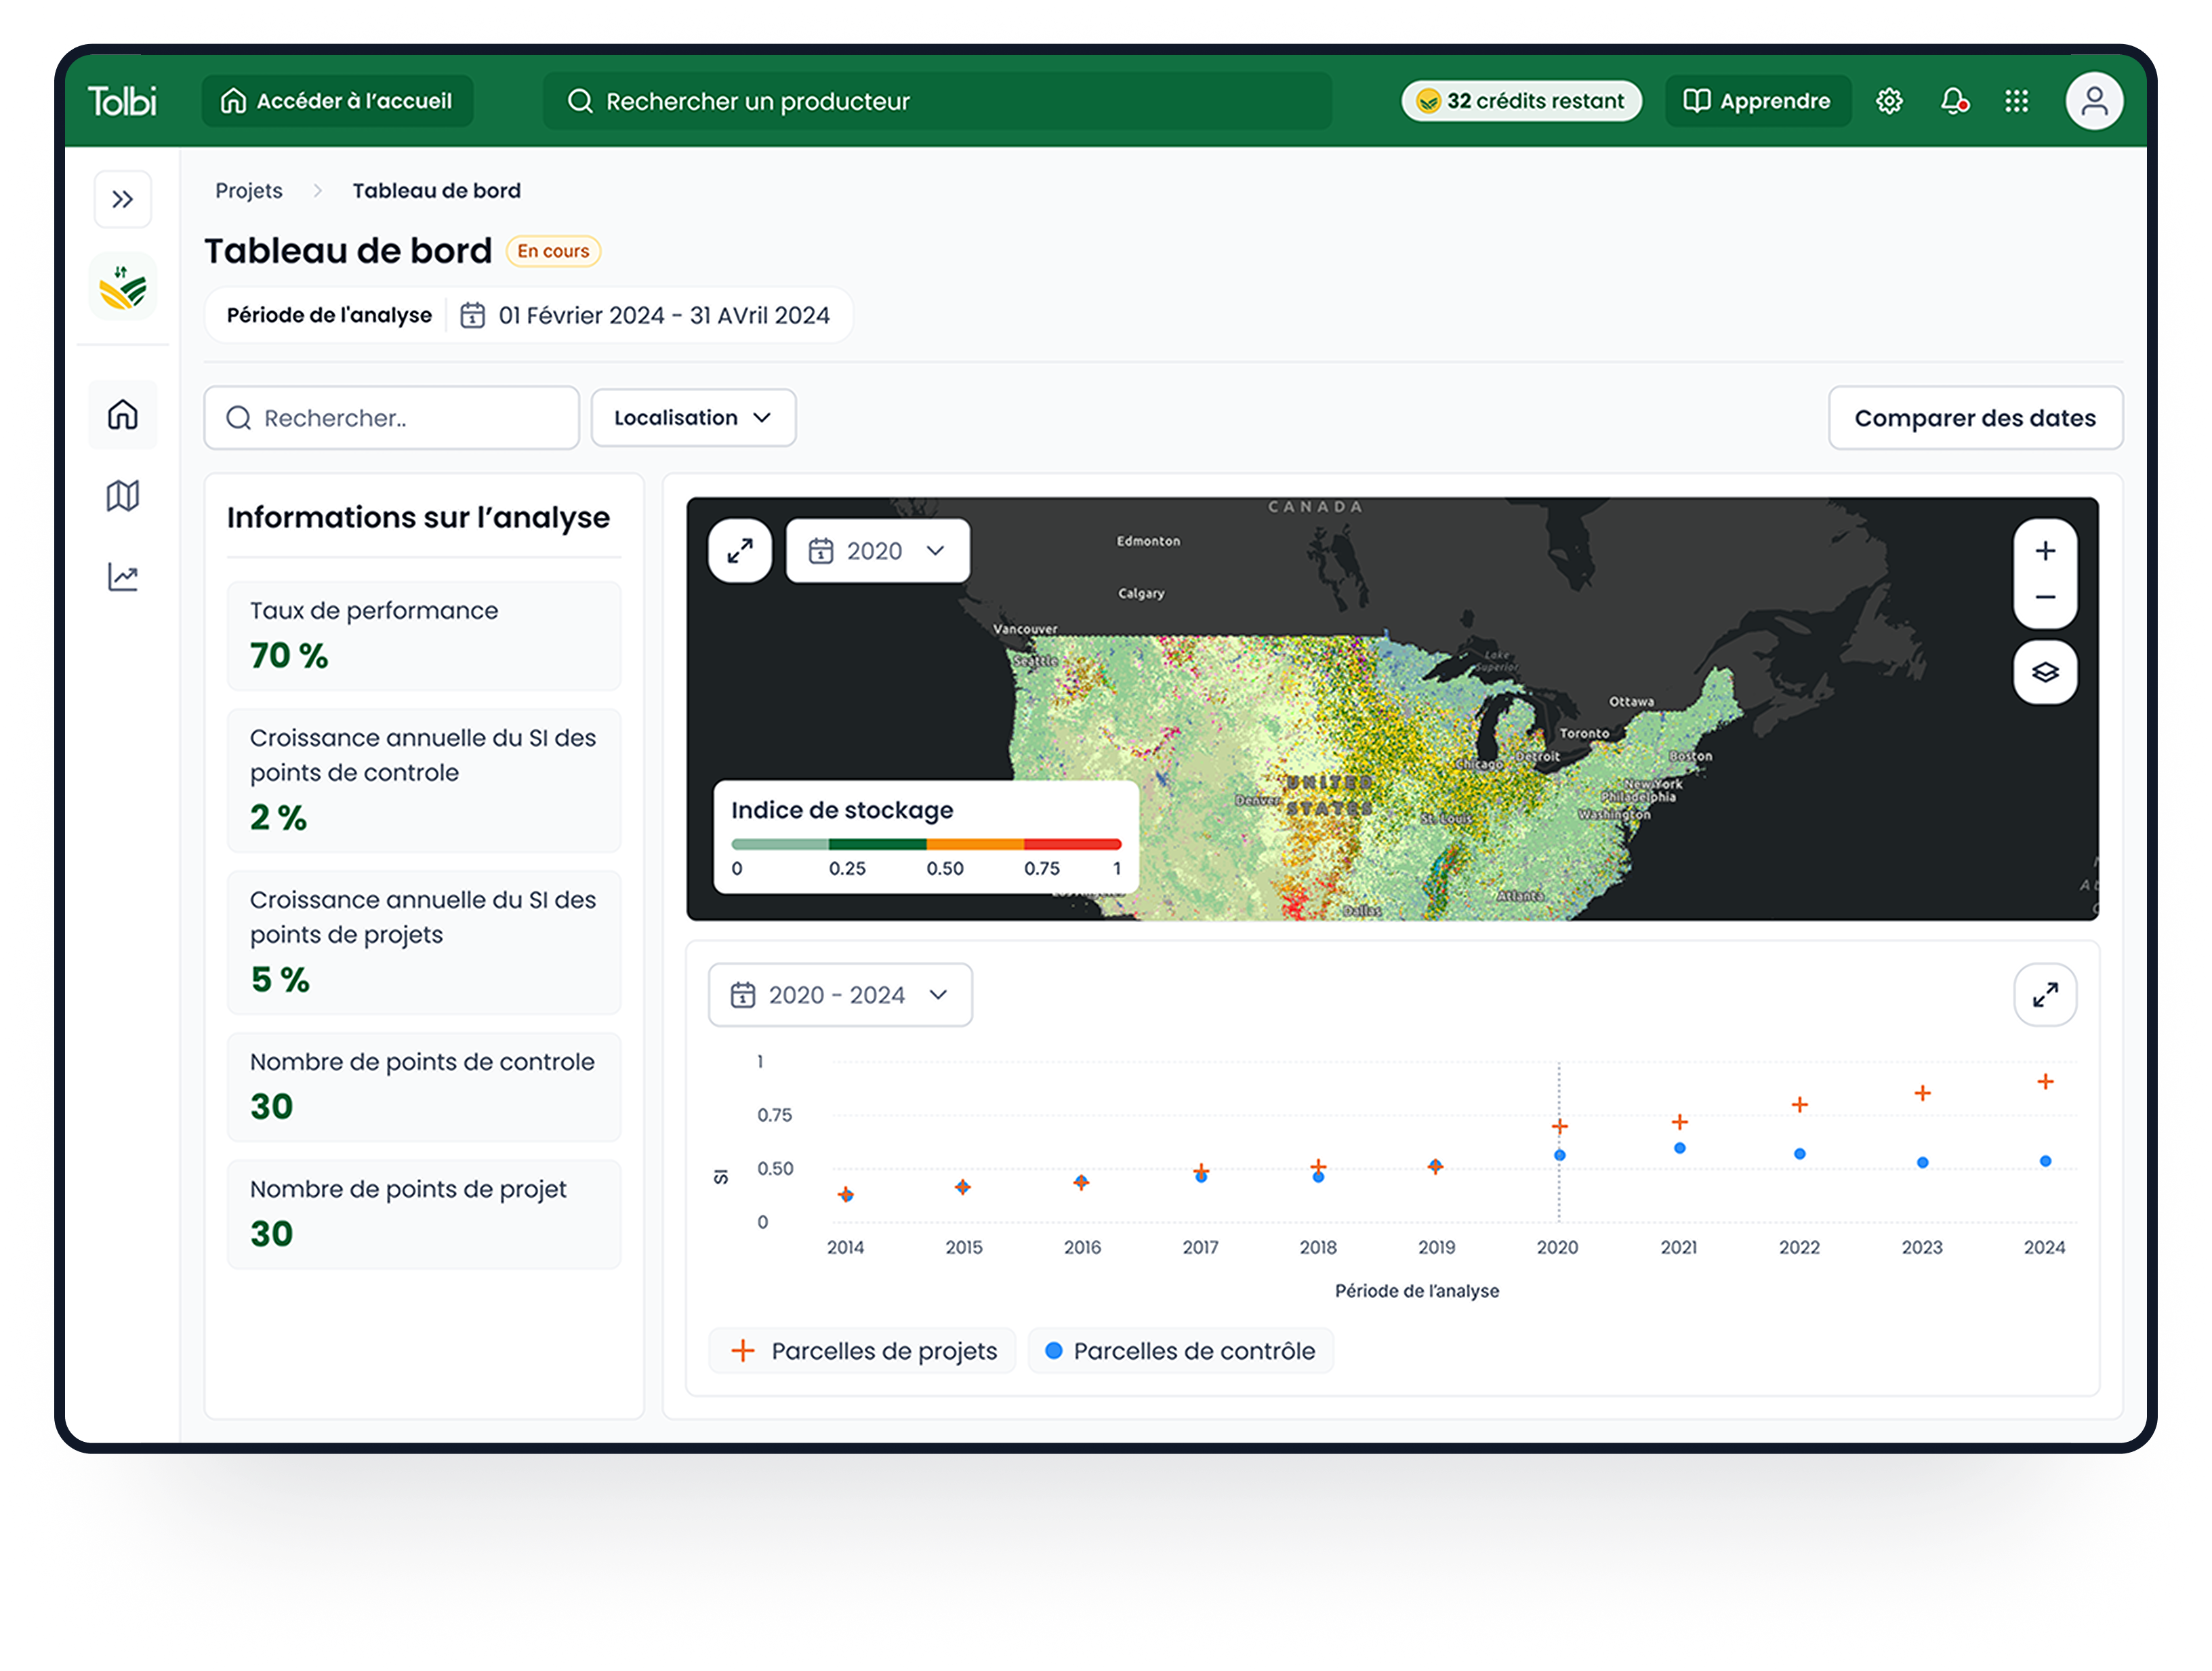Image resolution: width=2212 pixels, height=1671 pixels.
Task: Open the user profile avatar
Action: [2094, 101]
